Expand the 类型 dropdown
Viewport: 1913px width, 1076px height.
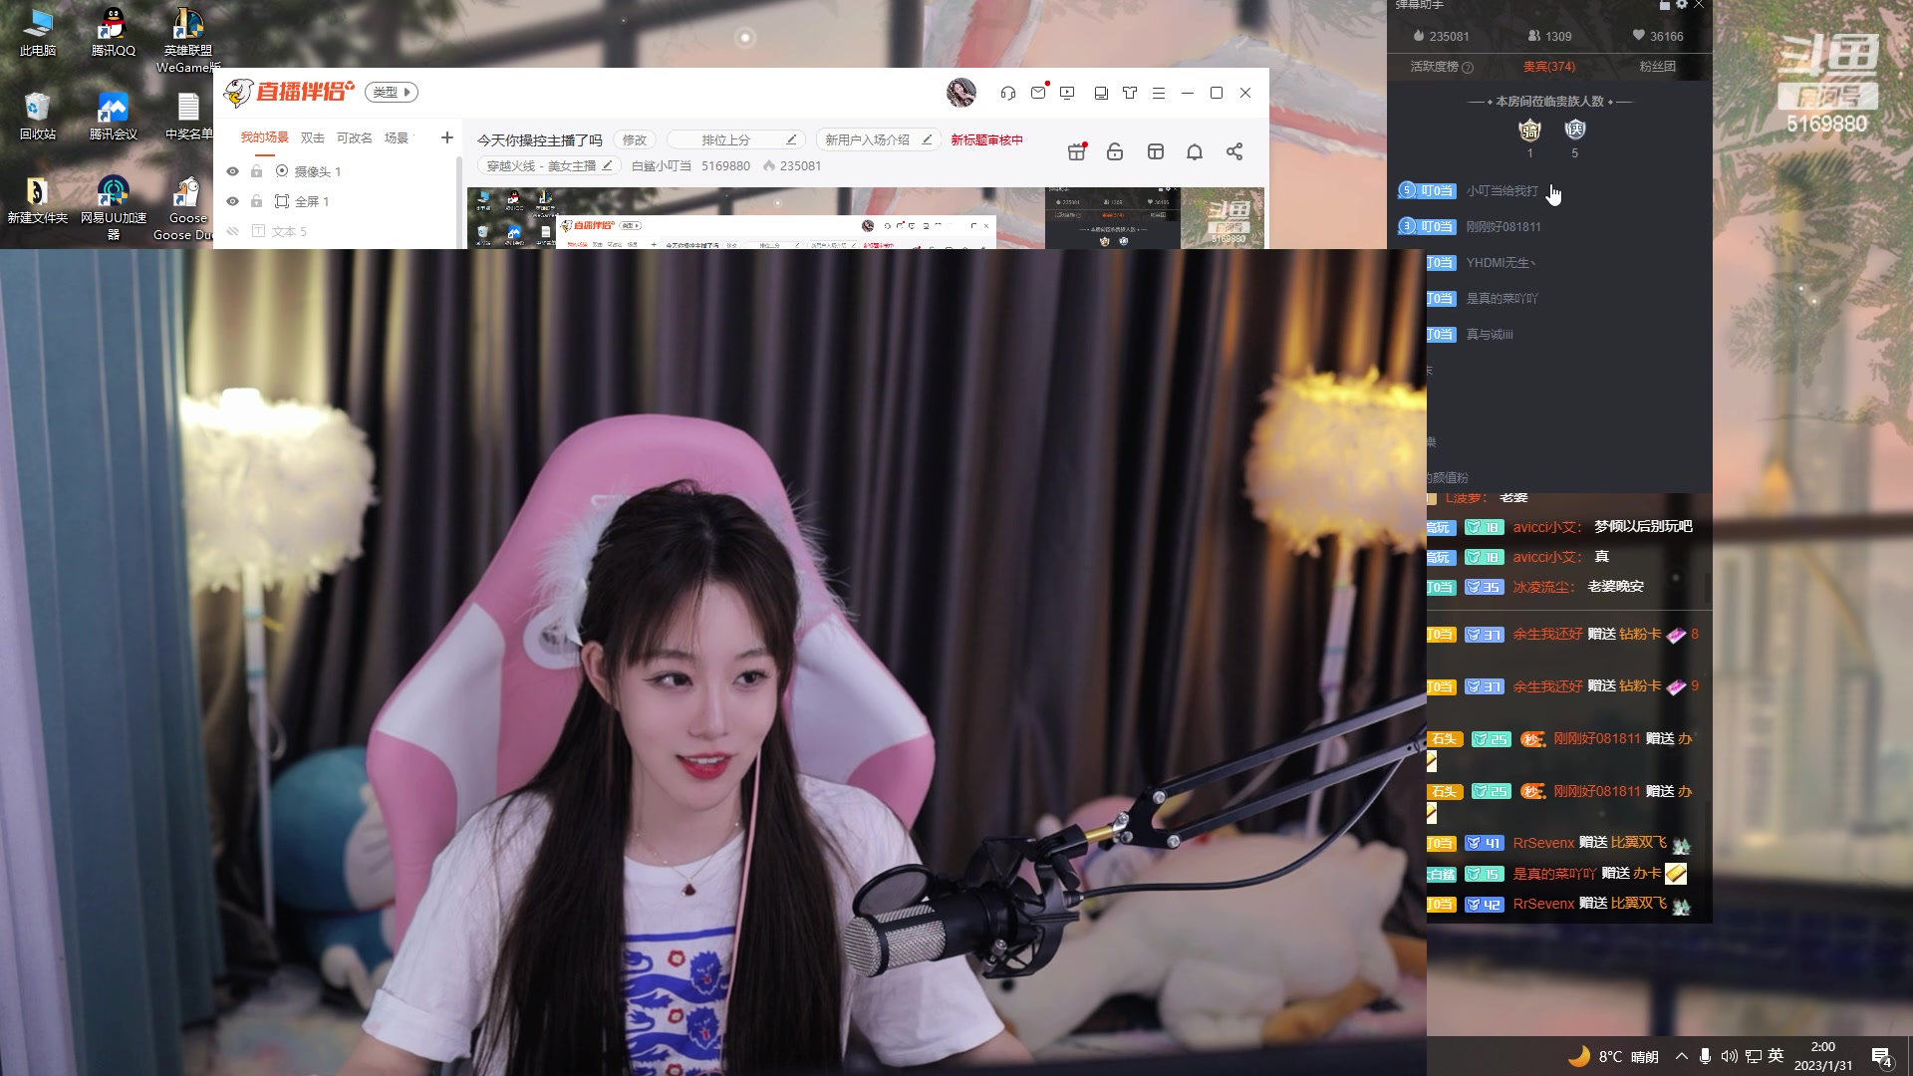tap(391, 92)
